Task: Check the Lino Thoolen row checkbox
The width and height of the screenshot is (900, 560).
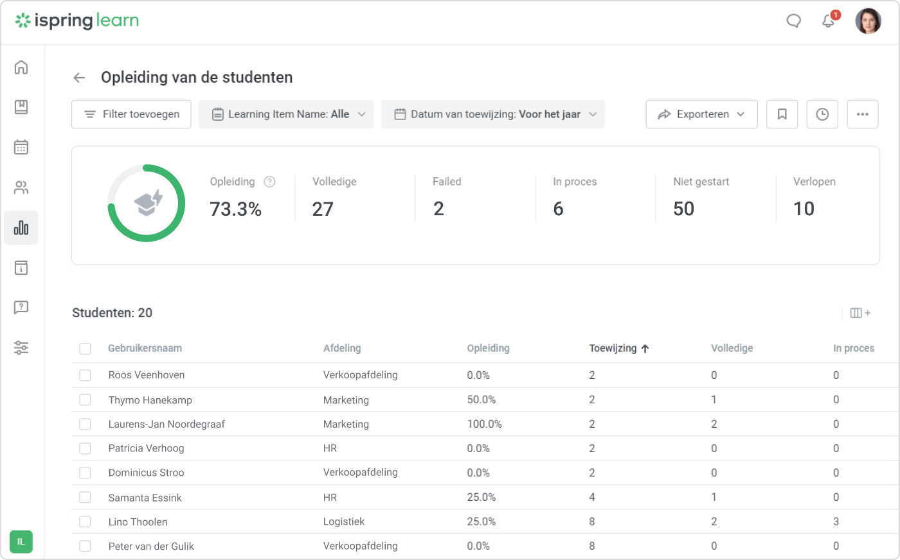Action: 85,521
